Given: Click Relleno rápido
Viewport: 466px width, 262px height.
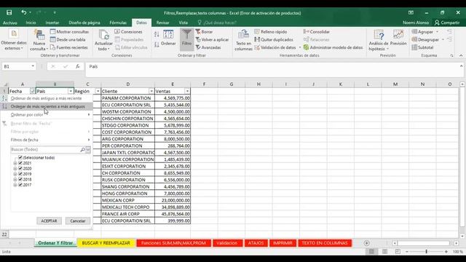Looking at the screenshot, I should pos(271,32).
